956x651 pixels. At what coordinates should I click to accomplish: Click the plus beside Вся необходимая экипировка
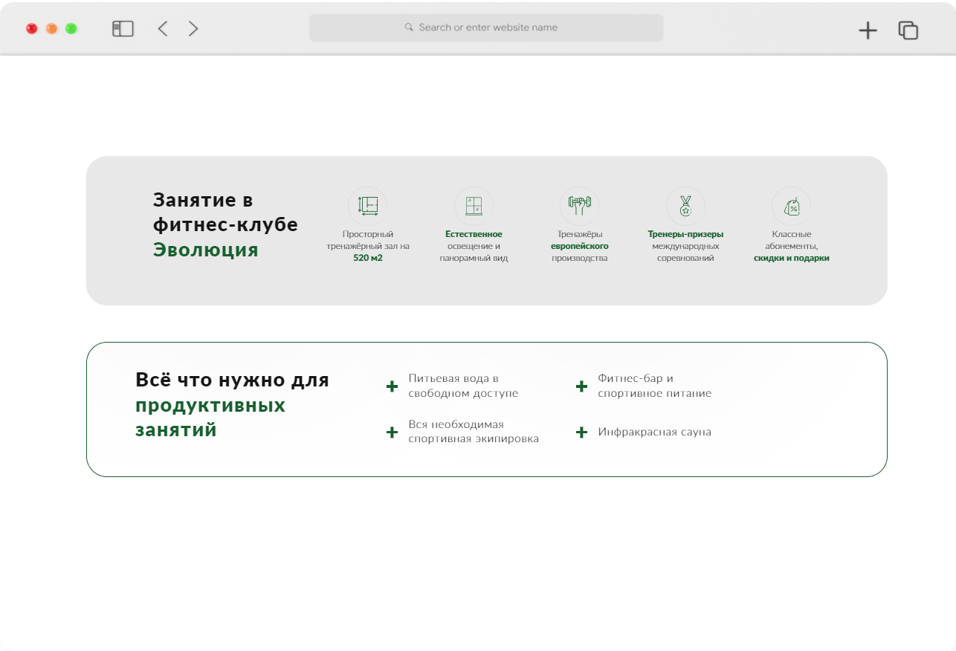392,433
